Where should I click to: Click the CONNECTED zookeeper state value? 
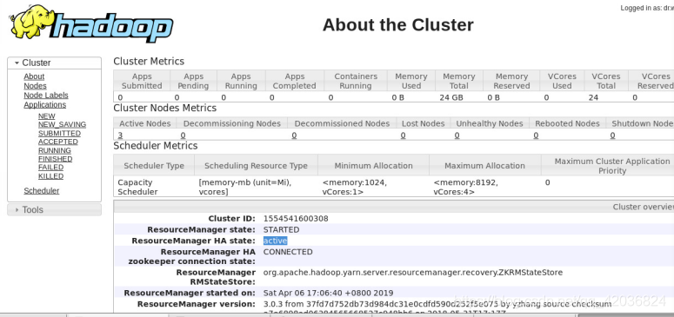point(288,252)
